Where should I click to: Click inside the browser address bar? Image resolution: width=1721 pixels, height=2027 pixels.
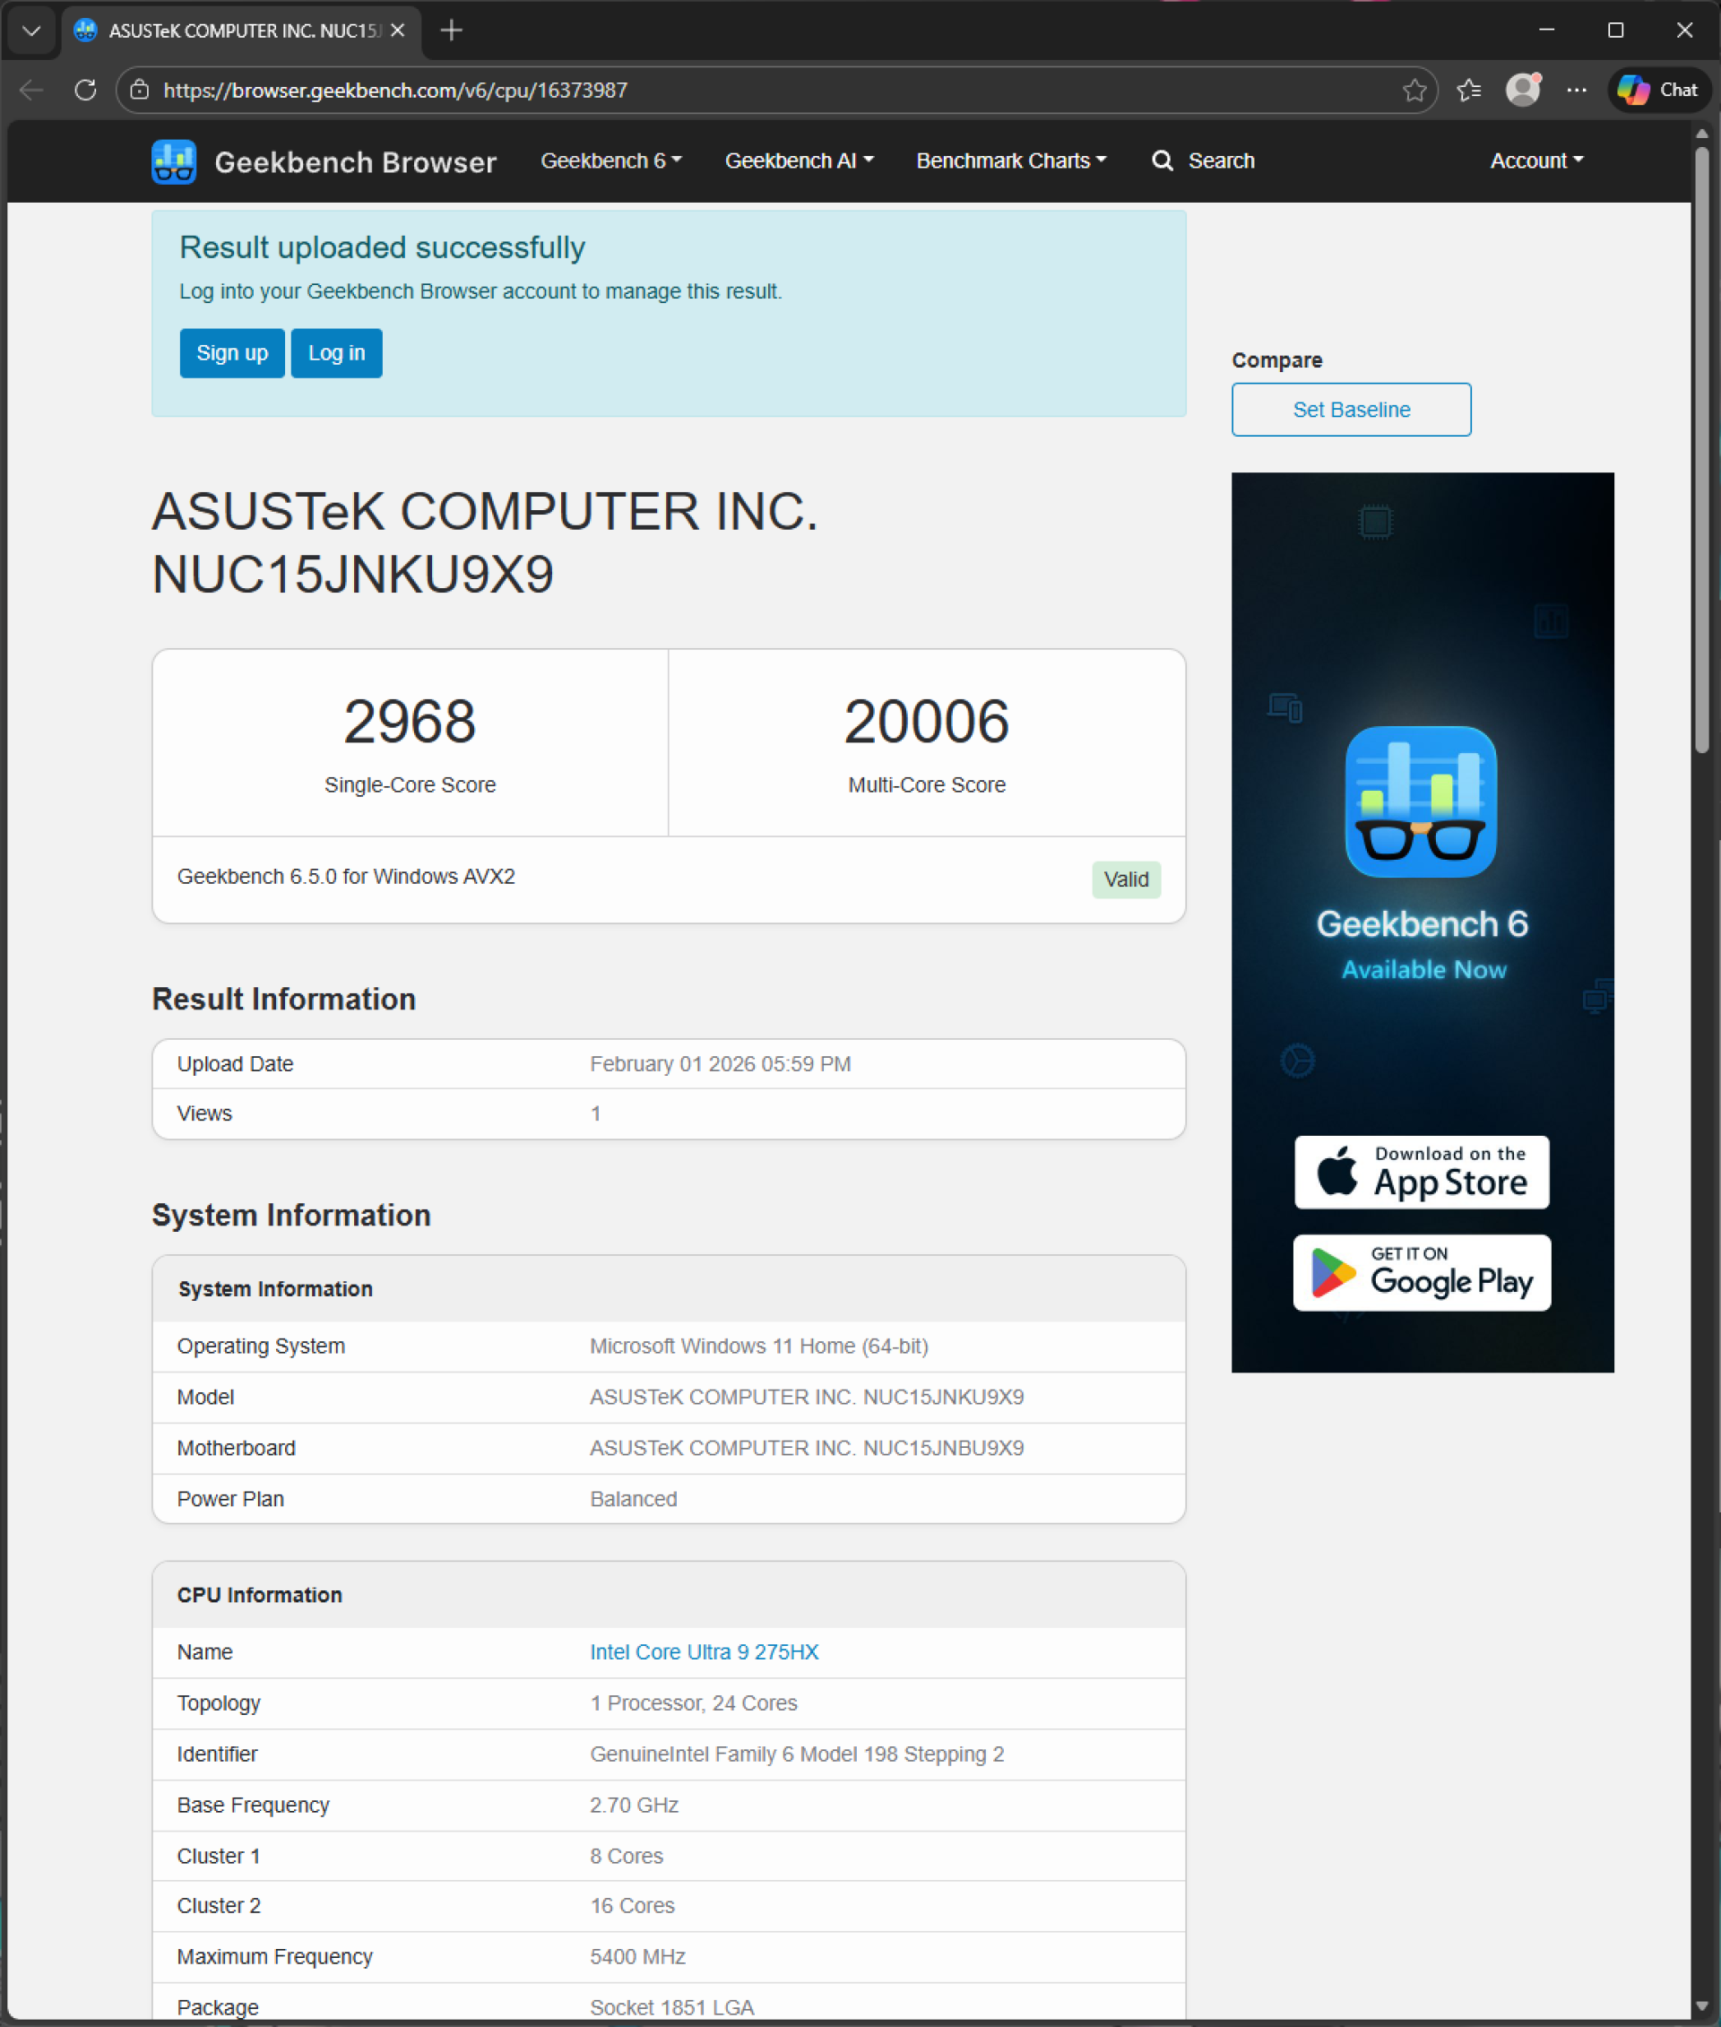pos(683,90)
